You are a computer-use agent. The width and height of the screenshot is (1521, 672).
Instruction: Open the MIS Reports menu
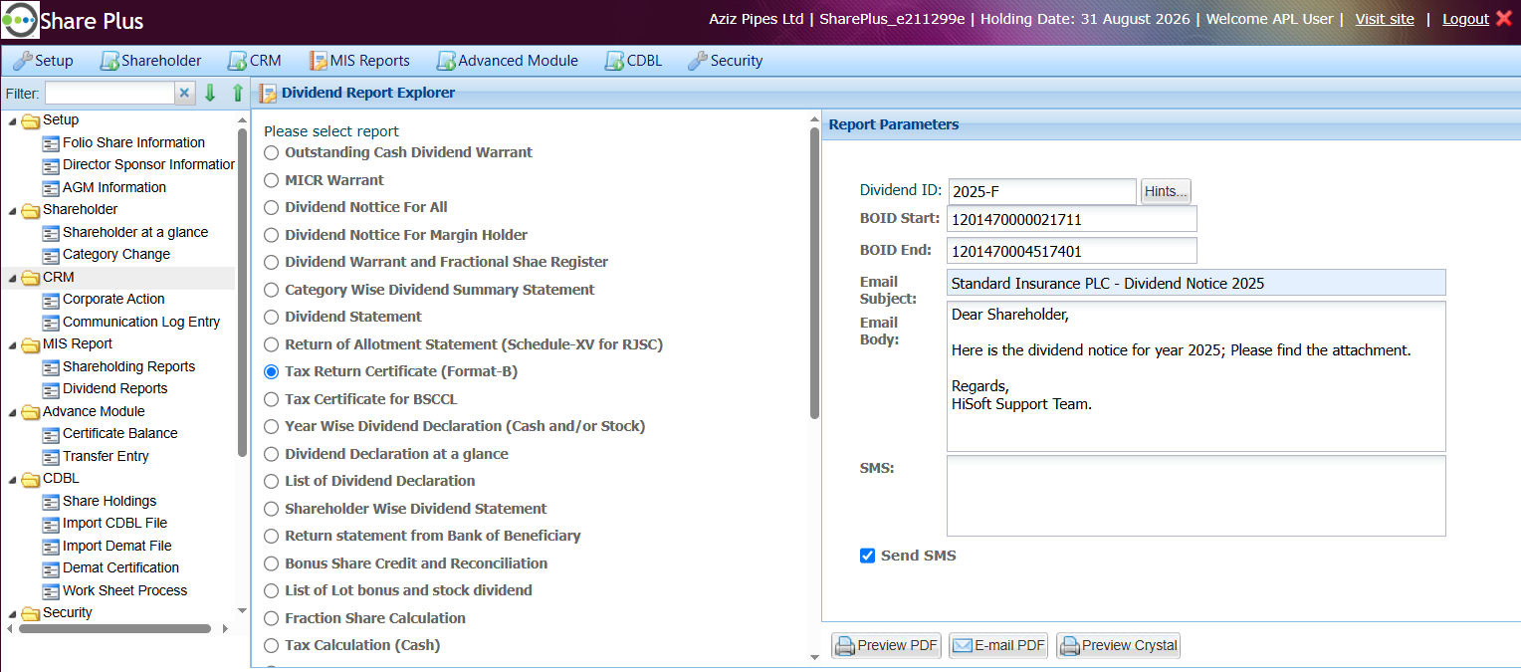pos(359,61)
